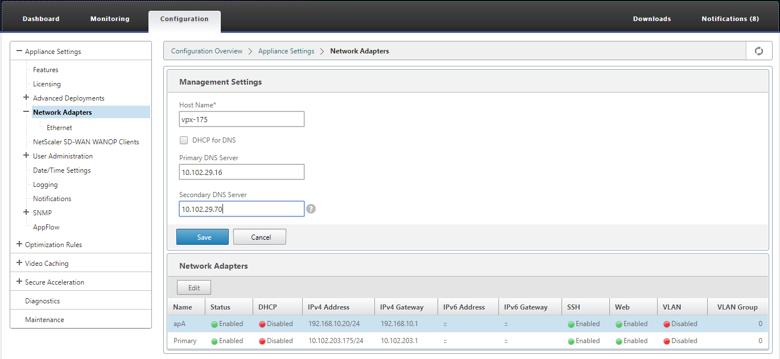Switch to the Monitoring tab
This screenshot has width=780, height=359.
(x=110, y=19)
